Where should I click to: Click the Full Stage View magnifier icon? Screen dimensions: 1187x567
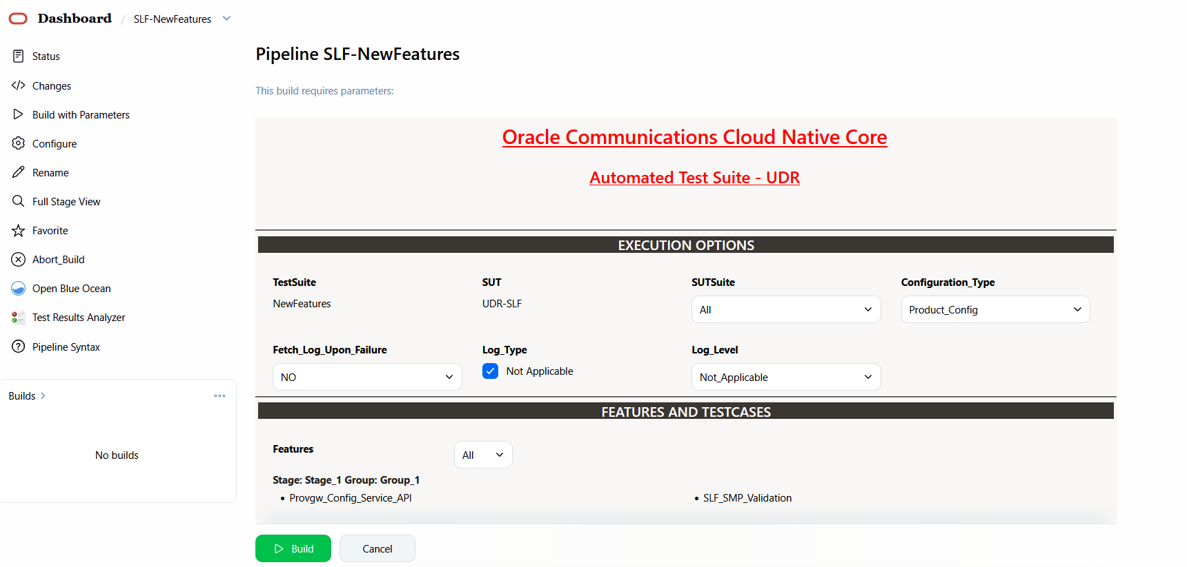coord(19,201)
